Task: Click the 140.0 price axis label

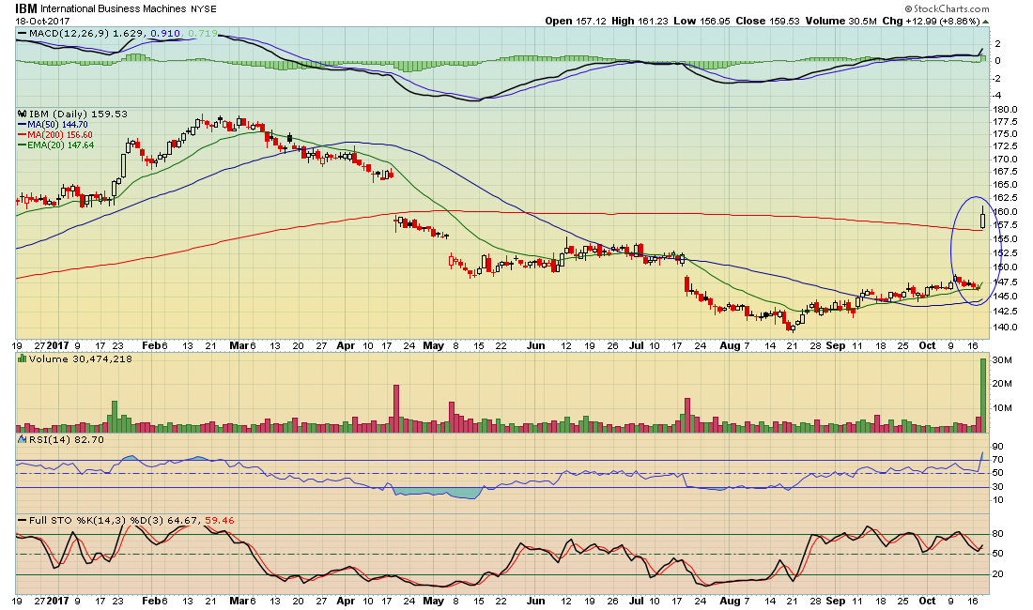Action: (x=1006, y=327)
